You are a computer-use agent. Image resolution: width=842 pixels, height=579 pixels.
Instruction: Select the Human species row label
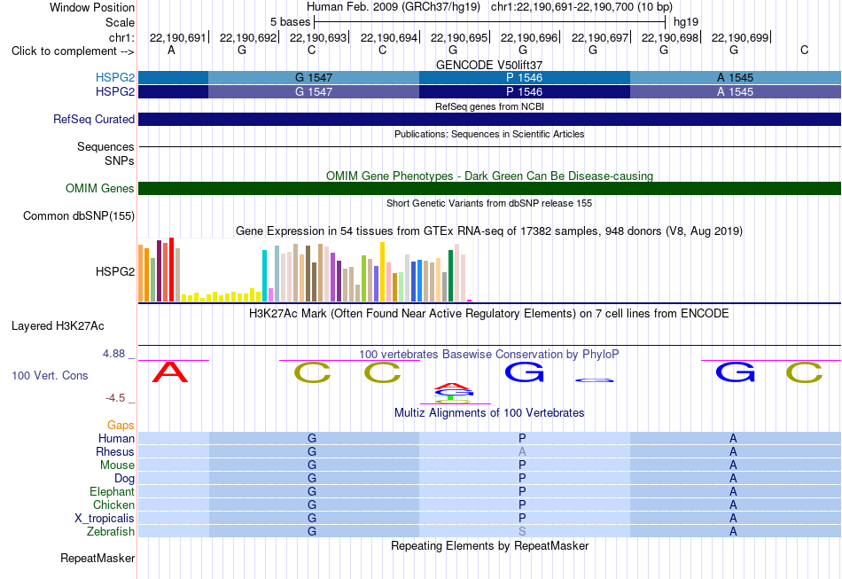116,438
